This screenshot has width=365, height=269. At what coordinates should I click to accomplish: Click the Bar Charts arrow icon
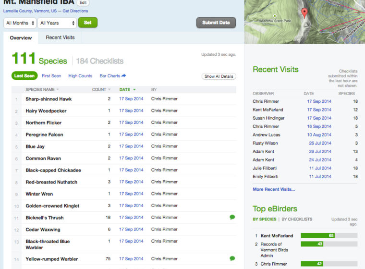(124, 76)
